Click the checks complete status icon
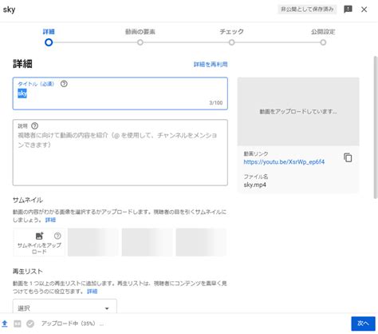This screenshot has width=378, height=334. [x=30, y=324]
